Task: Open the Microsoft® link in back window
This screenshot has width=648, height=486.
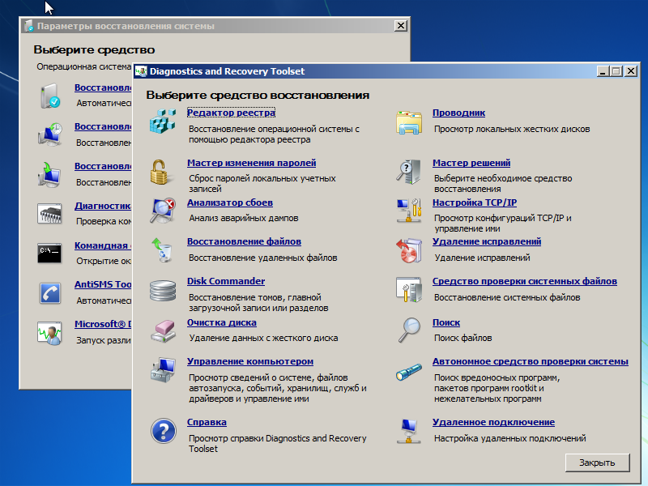Action: point(103,324)
